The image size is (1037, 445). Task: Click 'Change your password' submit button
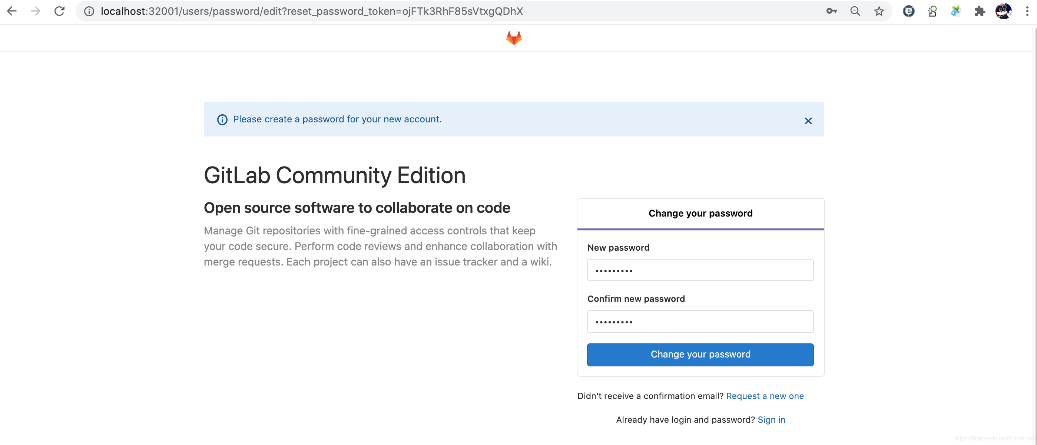click(701, 354)
